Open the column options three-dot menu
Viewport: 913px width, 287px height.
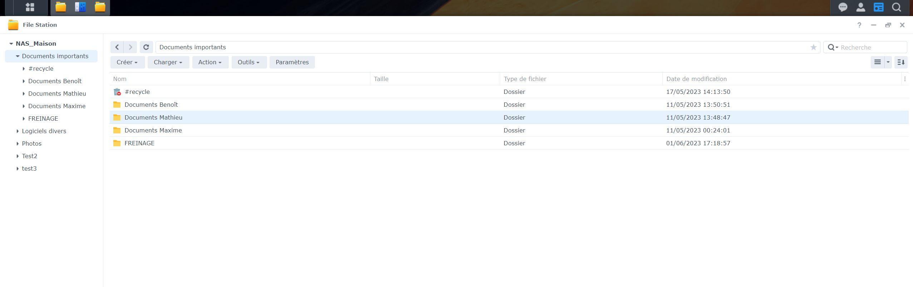pyautogui.click(x=905, y=79)
